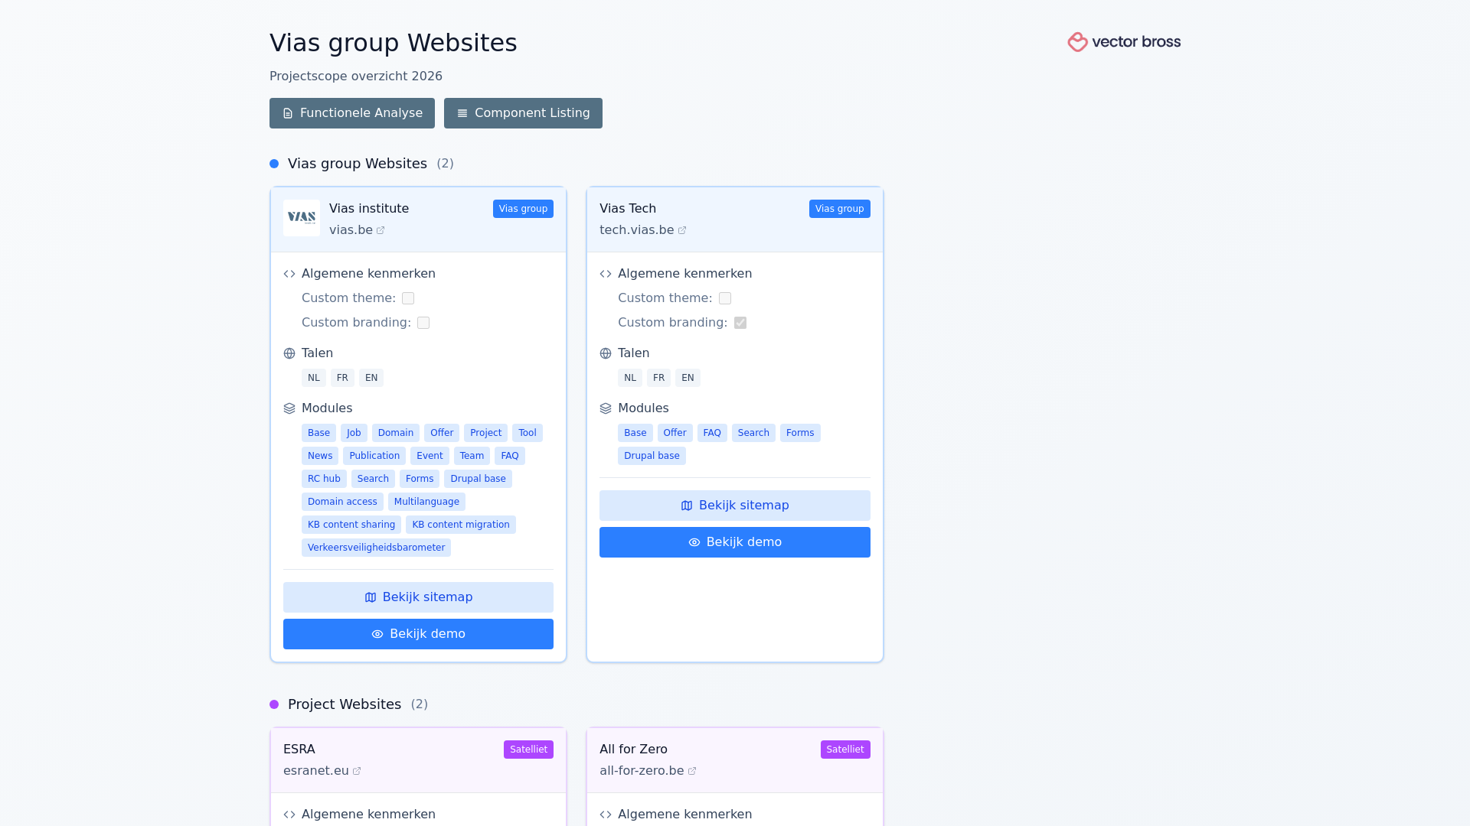This screenshot has width=1470, height=826.
Task: Click the list icon on Component Listing
Action: click(x=462, y=113)
